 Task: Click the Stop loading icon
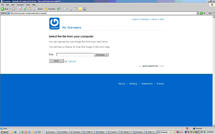coord(20,9)
